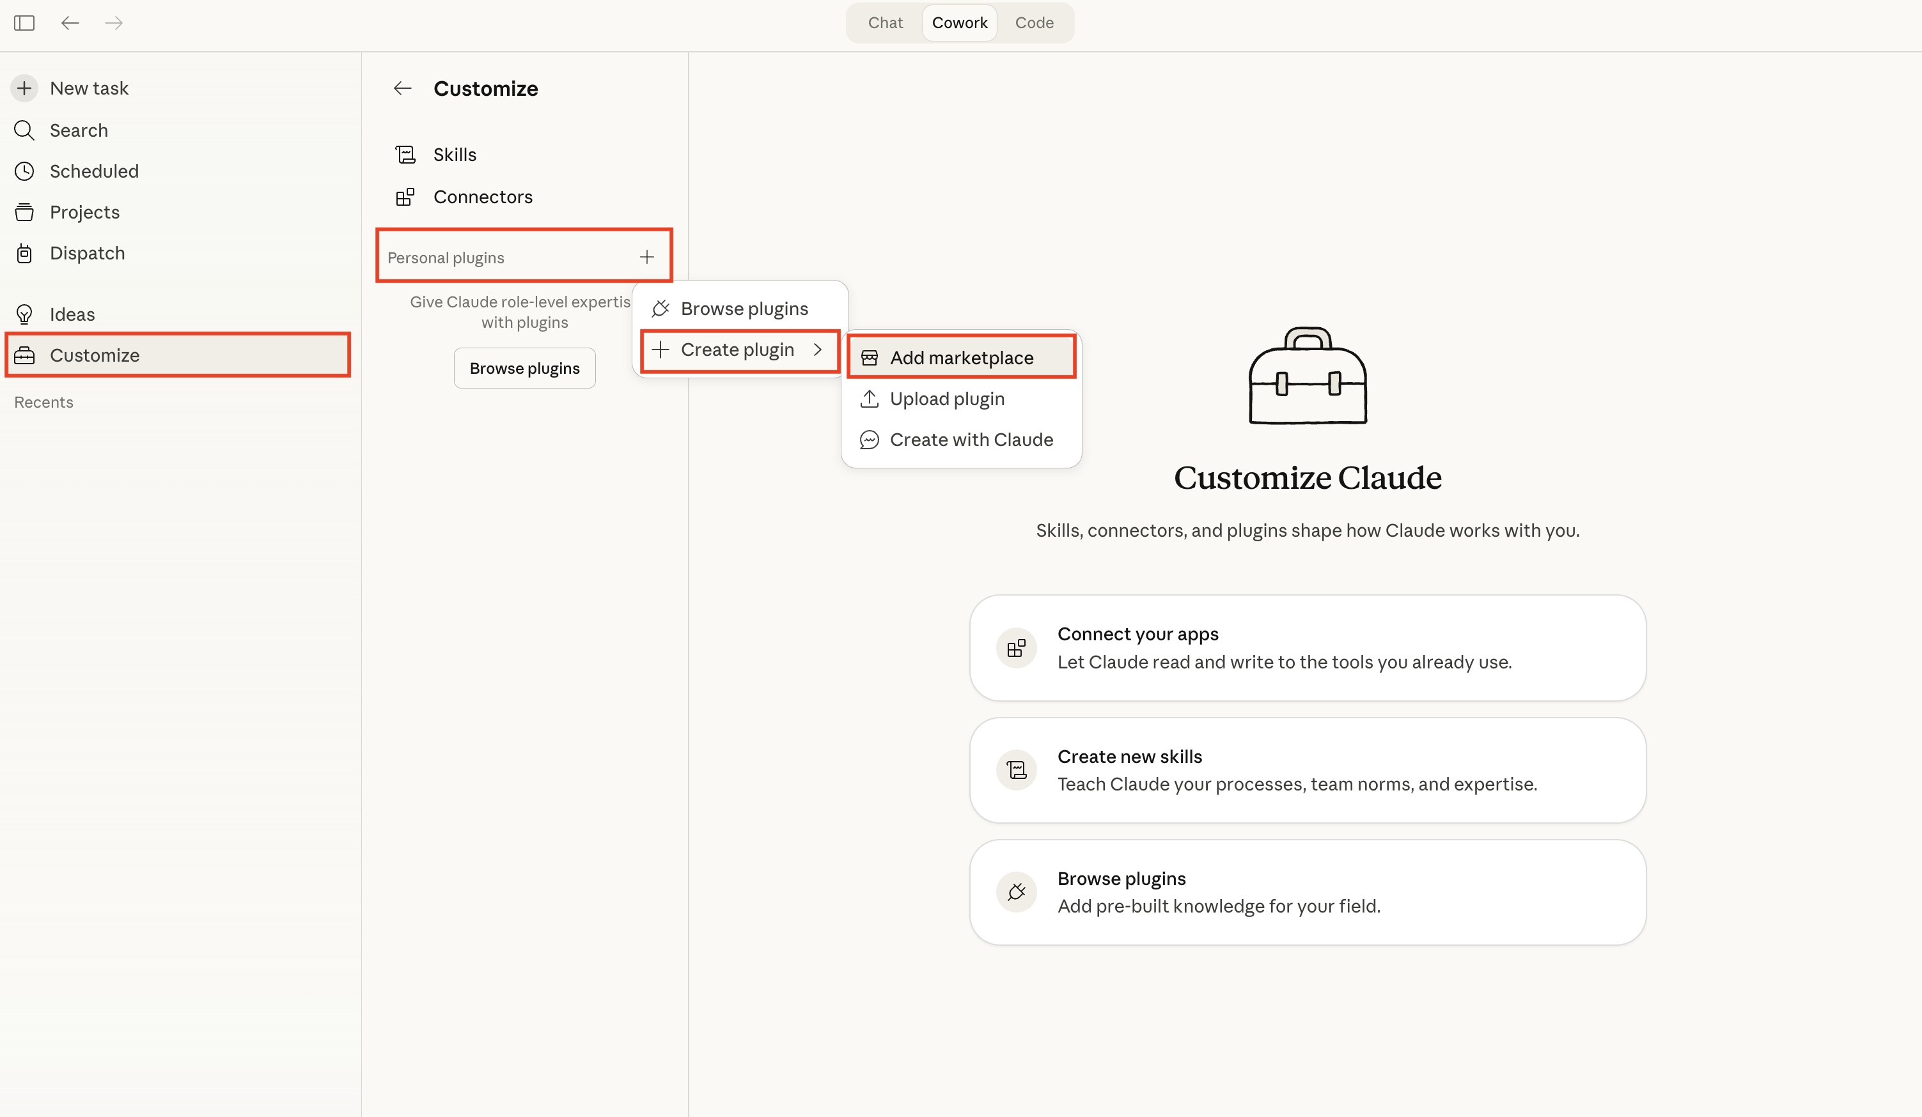Click the New task plus icon
This screenshot has height=1117, width=1922.
pyautogui.click(x=24, y=88)
